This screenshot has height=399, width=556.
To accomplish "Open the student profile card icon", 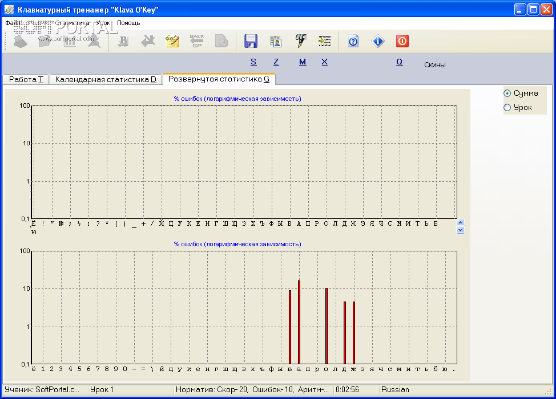I will (x=276, y=41).
